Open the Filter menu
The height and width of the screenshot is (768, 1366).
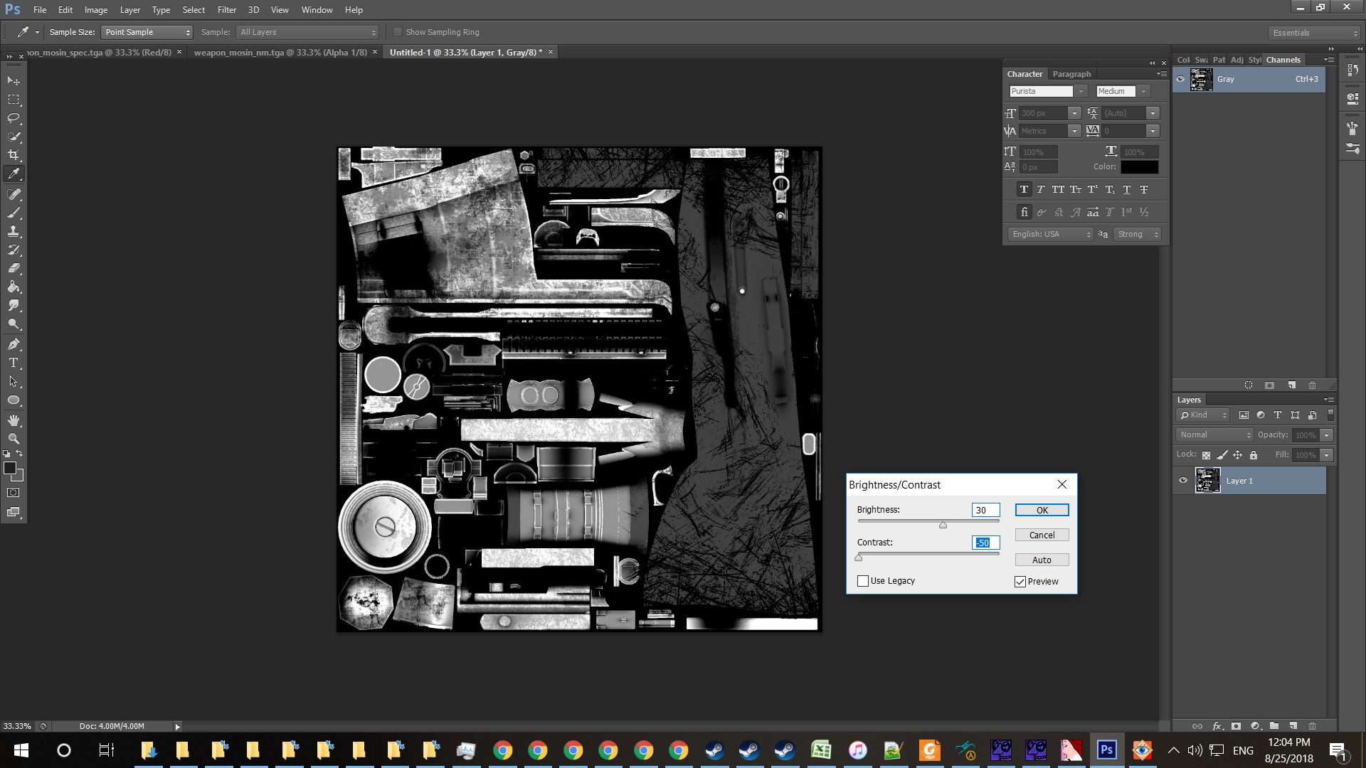tap(226, 10)
